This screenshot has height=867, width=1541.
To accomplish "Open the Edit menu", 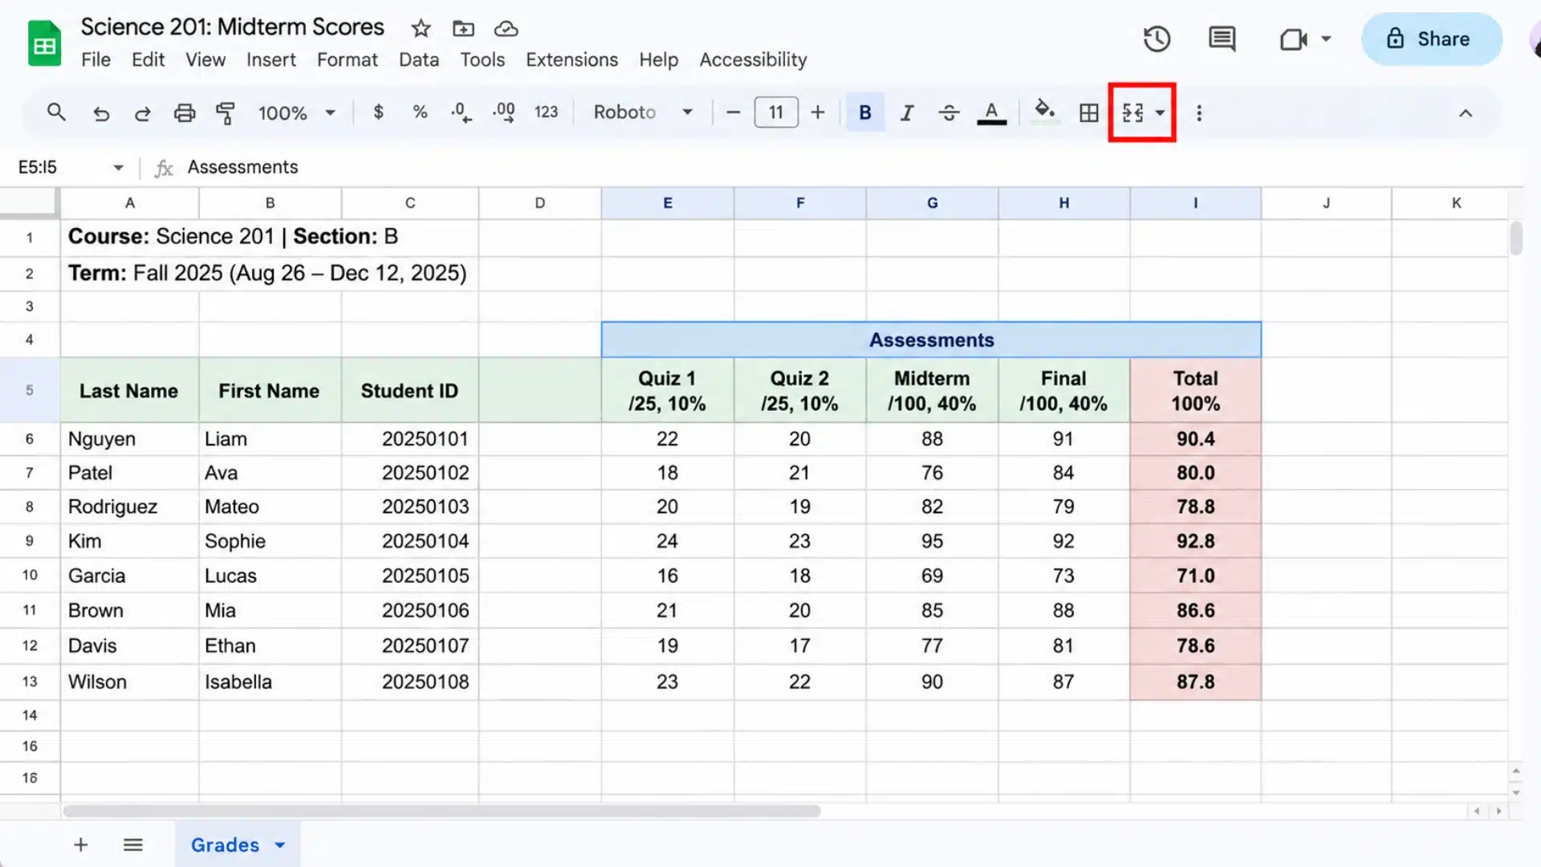I will (x=148, y=59).
